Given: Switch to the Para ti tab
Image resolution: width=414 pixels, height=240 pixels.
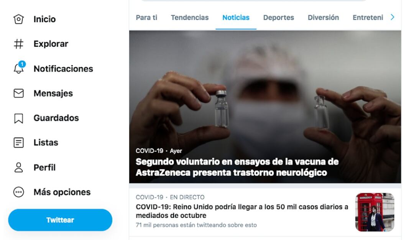Looking at the screenshot, I should click(146, 17).
